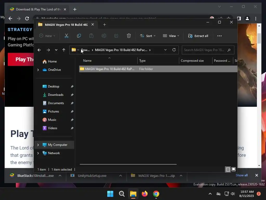
Task: Open the See more ellipsis menu in Explorer
Action: coord(219,36)
